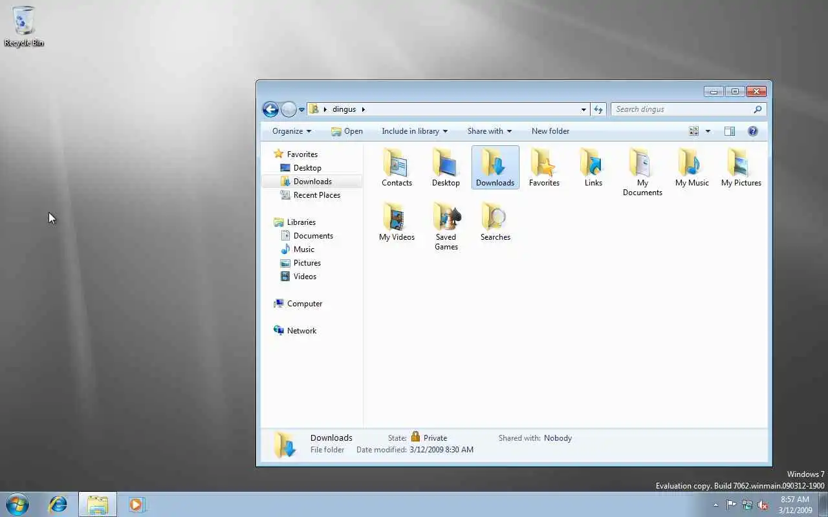Click date modified 3/12/2009 8:30 AM
Image resolution: width=828 pixels, height=517 pixels.
441,450
